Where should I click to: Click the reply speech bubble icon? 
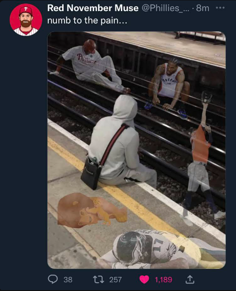click(53, 279)
